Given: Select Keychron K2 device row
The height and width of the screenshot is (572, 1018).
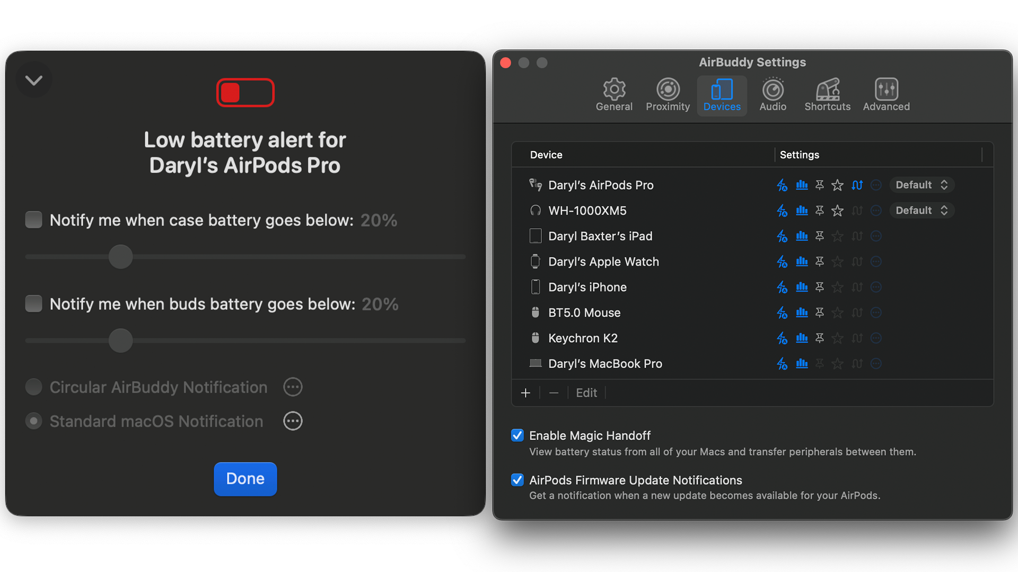Looking at the screenshot, I should click(x=752, y=338).
